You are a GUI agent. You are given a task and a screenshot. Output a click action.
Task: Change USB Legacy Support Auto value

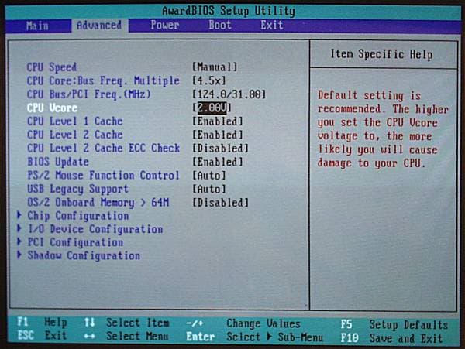pos(209,189)
